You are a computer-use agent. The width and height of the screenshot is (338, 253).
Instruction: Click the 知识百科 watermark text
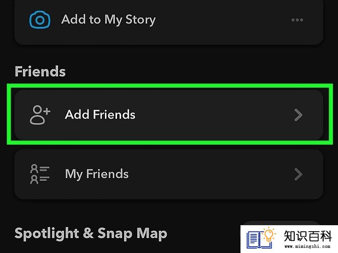click(x=307, y=236)
